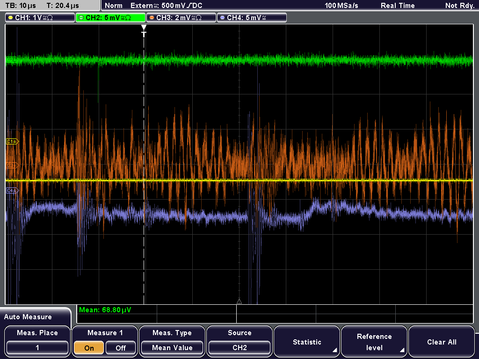Click the TB: 10 µs timebase readout
This screenshot has height=359, width=479.
click(x=21, y=6)
